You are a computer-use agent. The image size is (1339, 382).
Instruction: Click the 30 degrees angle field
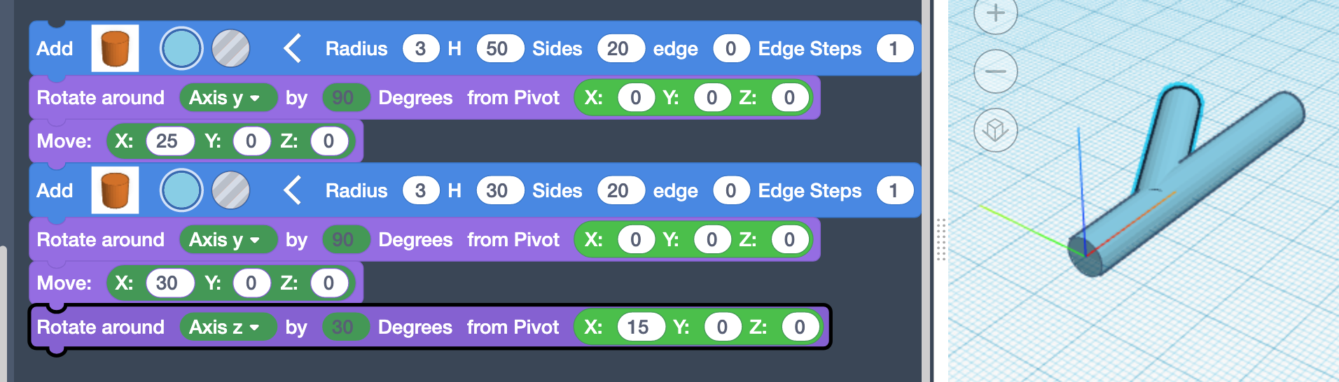tap(342, 327)
